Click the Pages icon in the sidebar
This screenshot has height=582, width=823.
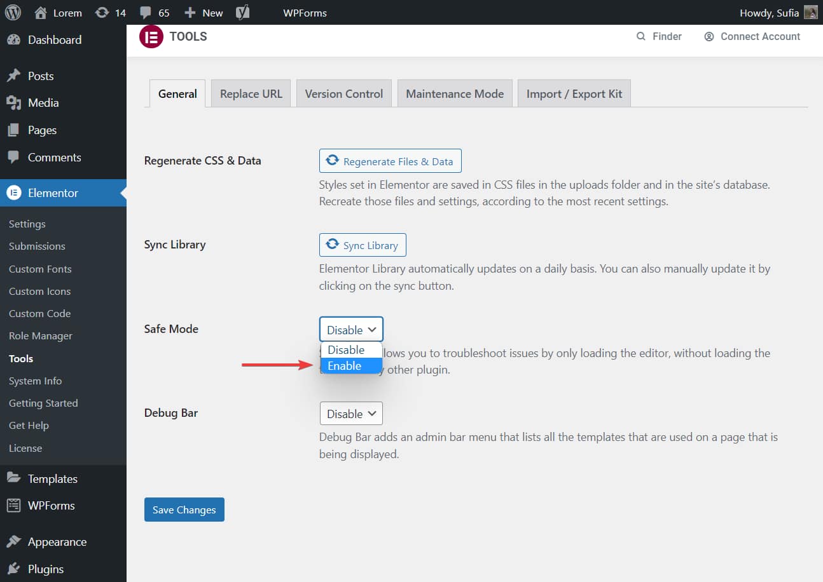pos(14,130)
